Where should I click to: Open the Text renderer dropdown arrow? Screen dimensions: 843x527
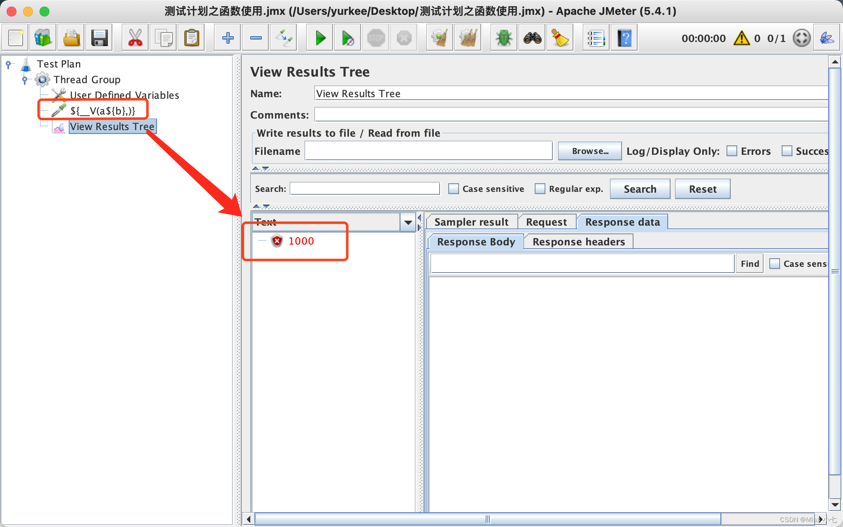coord(408,222)
